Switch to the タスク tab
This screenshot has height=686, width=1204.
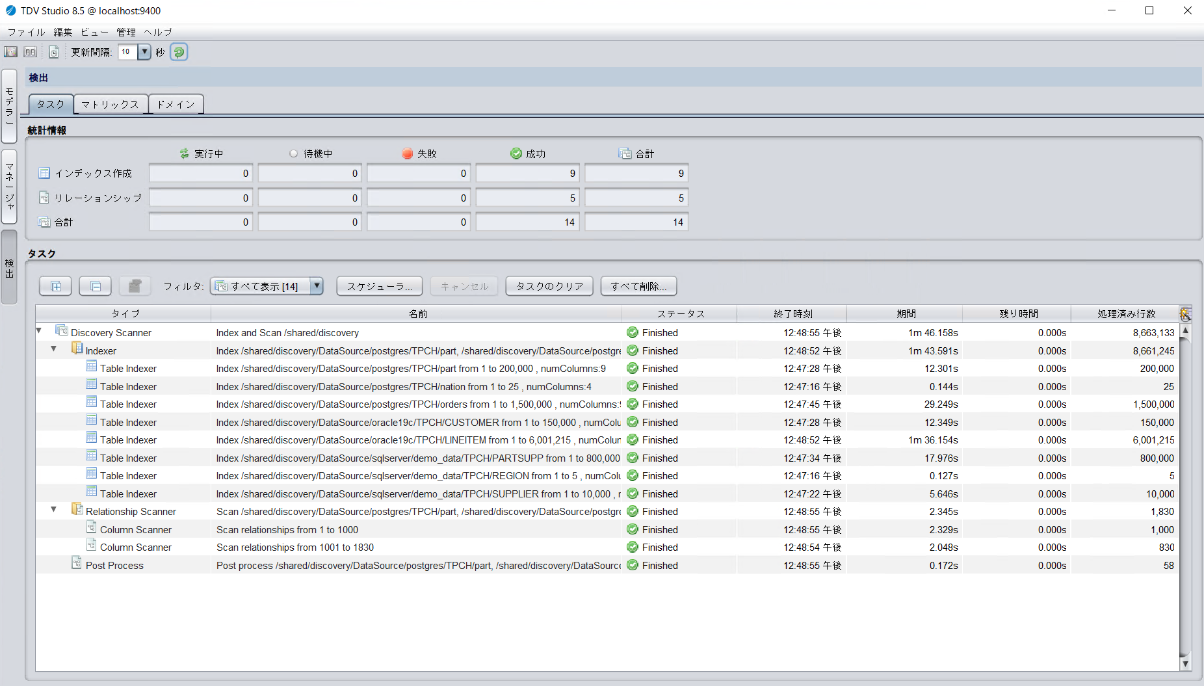point(51,104)
